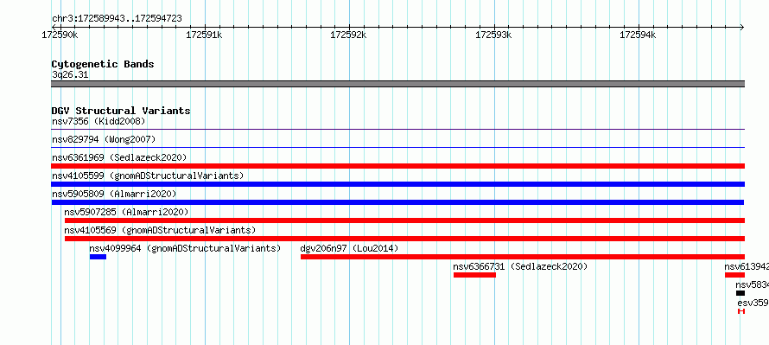Image resolution: width=769 pixels, height=345 pixels.
Task: Click nsv4099964 (gnomADStructuralVariants) label
Action: click(x=185, y=248)
